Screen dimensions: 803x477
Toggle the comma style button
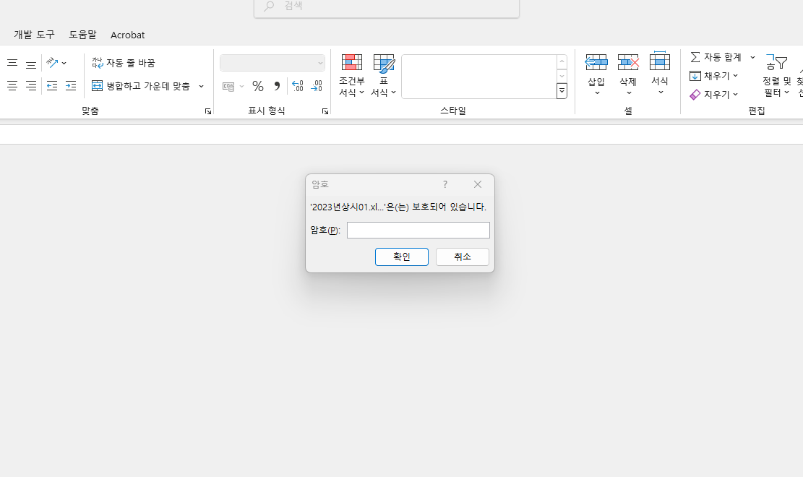pos(277,86)
